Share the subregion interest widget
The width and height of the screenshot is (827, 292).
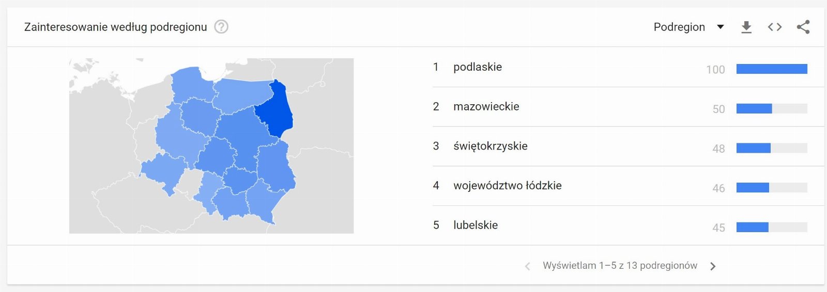803,27
